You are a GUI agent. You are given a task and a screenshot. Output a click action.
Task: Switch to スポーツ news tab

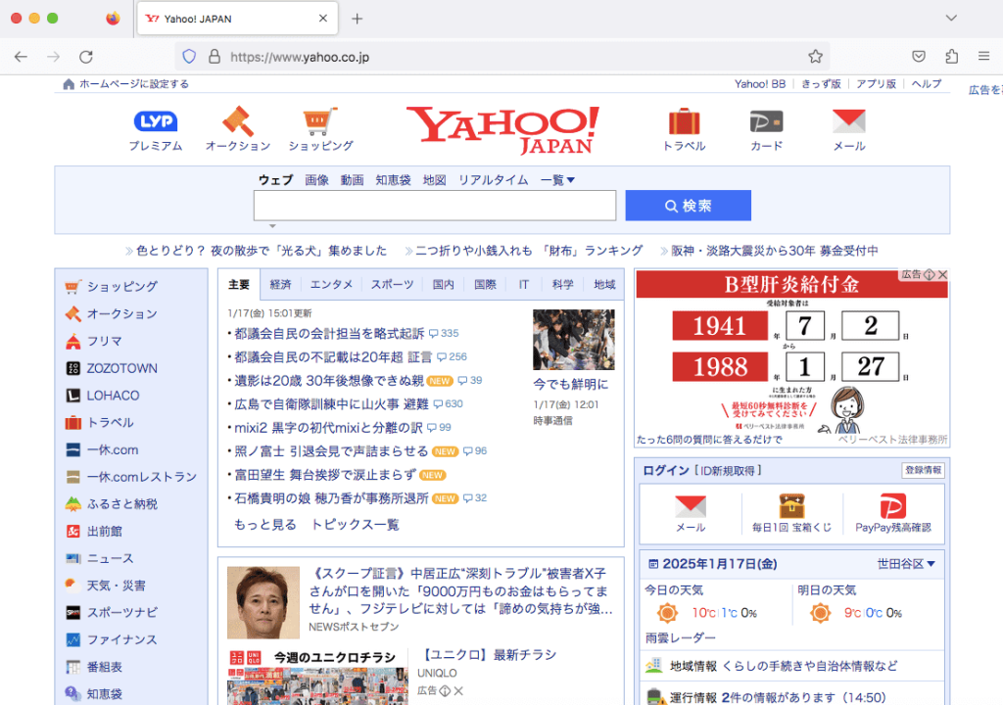(392, 285)
